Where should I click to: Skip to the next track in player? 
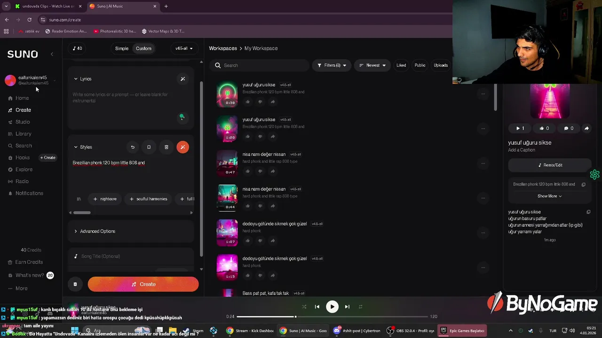[x=347, y=307]
